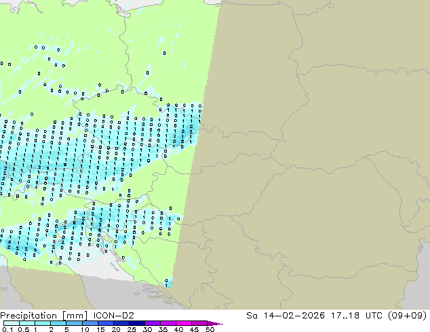Screen dimensions: 430x332
Task: Click the date "Sa 14-02-2026"
Action: click(x=286, y=316)
